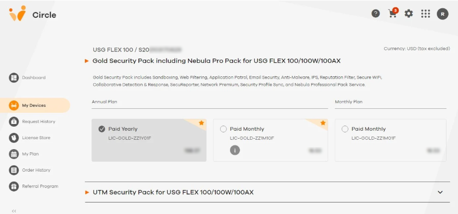The image size is (458, 214).
Task: Click the Dashboard sidebar icon
Action: [14, 77]
